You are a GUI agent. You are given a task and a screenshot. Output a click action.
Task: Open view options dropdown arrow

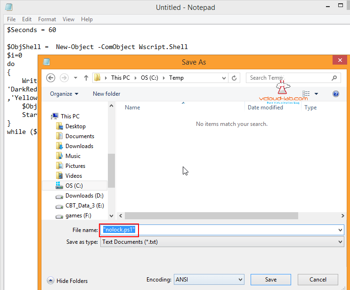[316, 94]
